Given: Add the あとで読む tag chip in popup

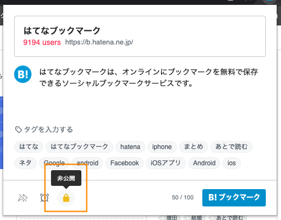Looking at the screenshot, I should click(232, 147).
